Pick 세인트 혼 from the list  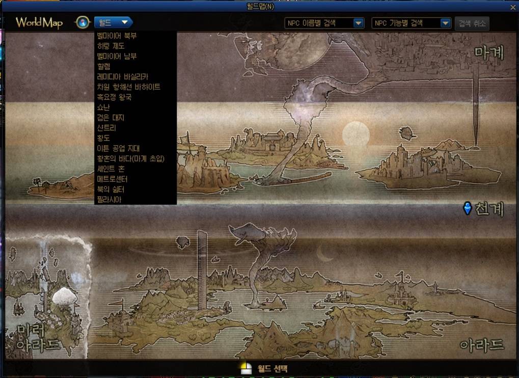point(111,169)
